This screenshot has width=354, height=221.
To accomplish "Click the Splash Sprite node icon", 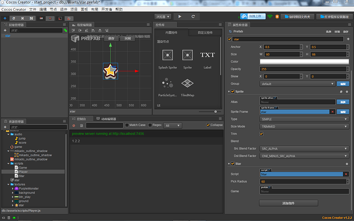I will pyautogui.click(x=168, y=55).
